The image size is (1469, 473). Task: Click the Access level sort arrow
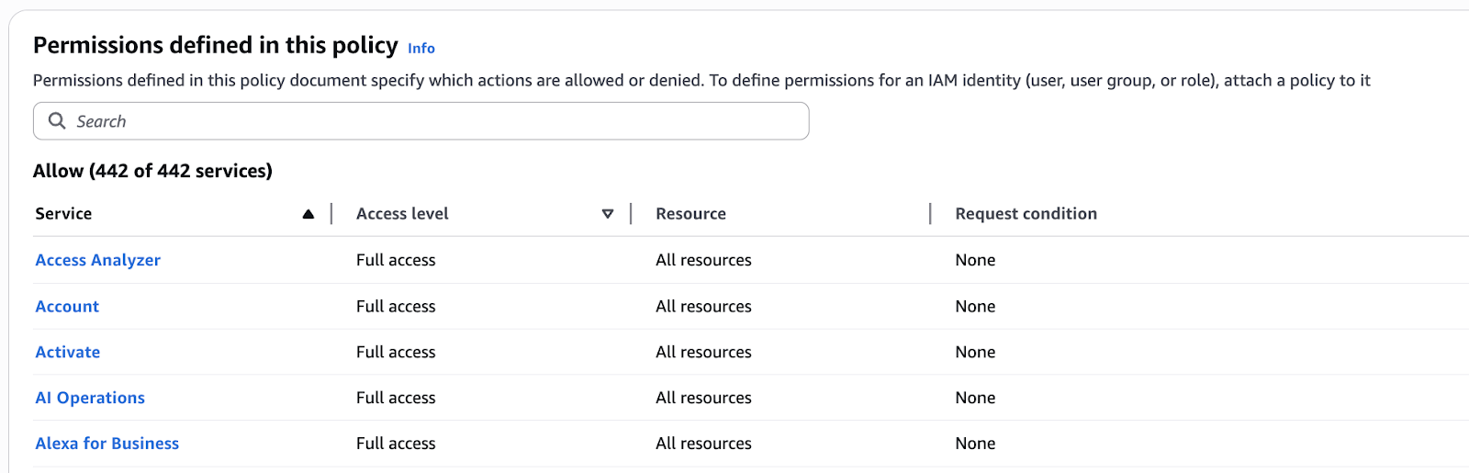[607, 214]
